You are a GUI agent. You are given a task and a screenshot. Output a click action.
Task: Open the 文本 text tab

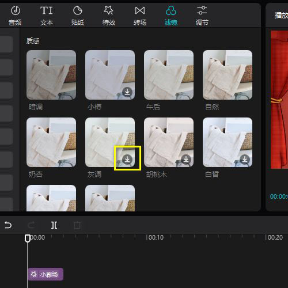click(x=47, y=16)
